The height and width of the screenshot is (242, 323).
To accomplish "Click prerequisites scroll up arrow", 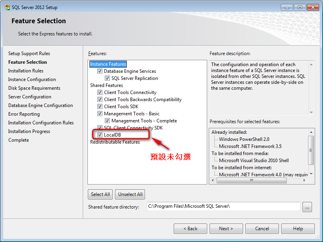I will [311, 132].
